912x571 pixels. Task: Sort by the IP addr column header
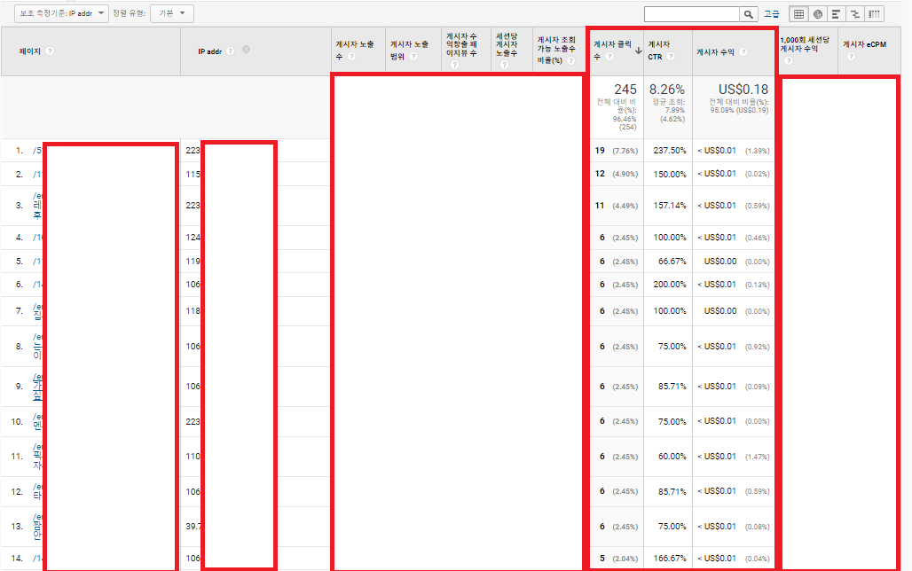click(x=209, y=51)
